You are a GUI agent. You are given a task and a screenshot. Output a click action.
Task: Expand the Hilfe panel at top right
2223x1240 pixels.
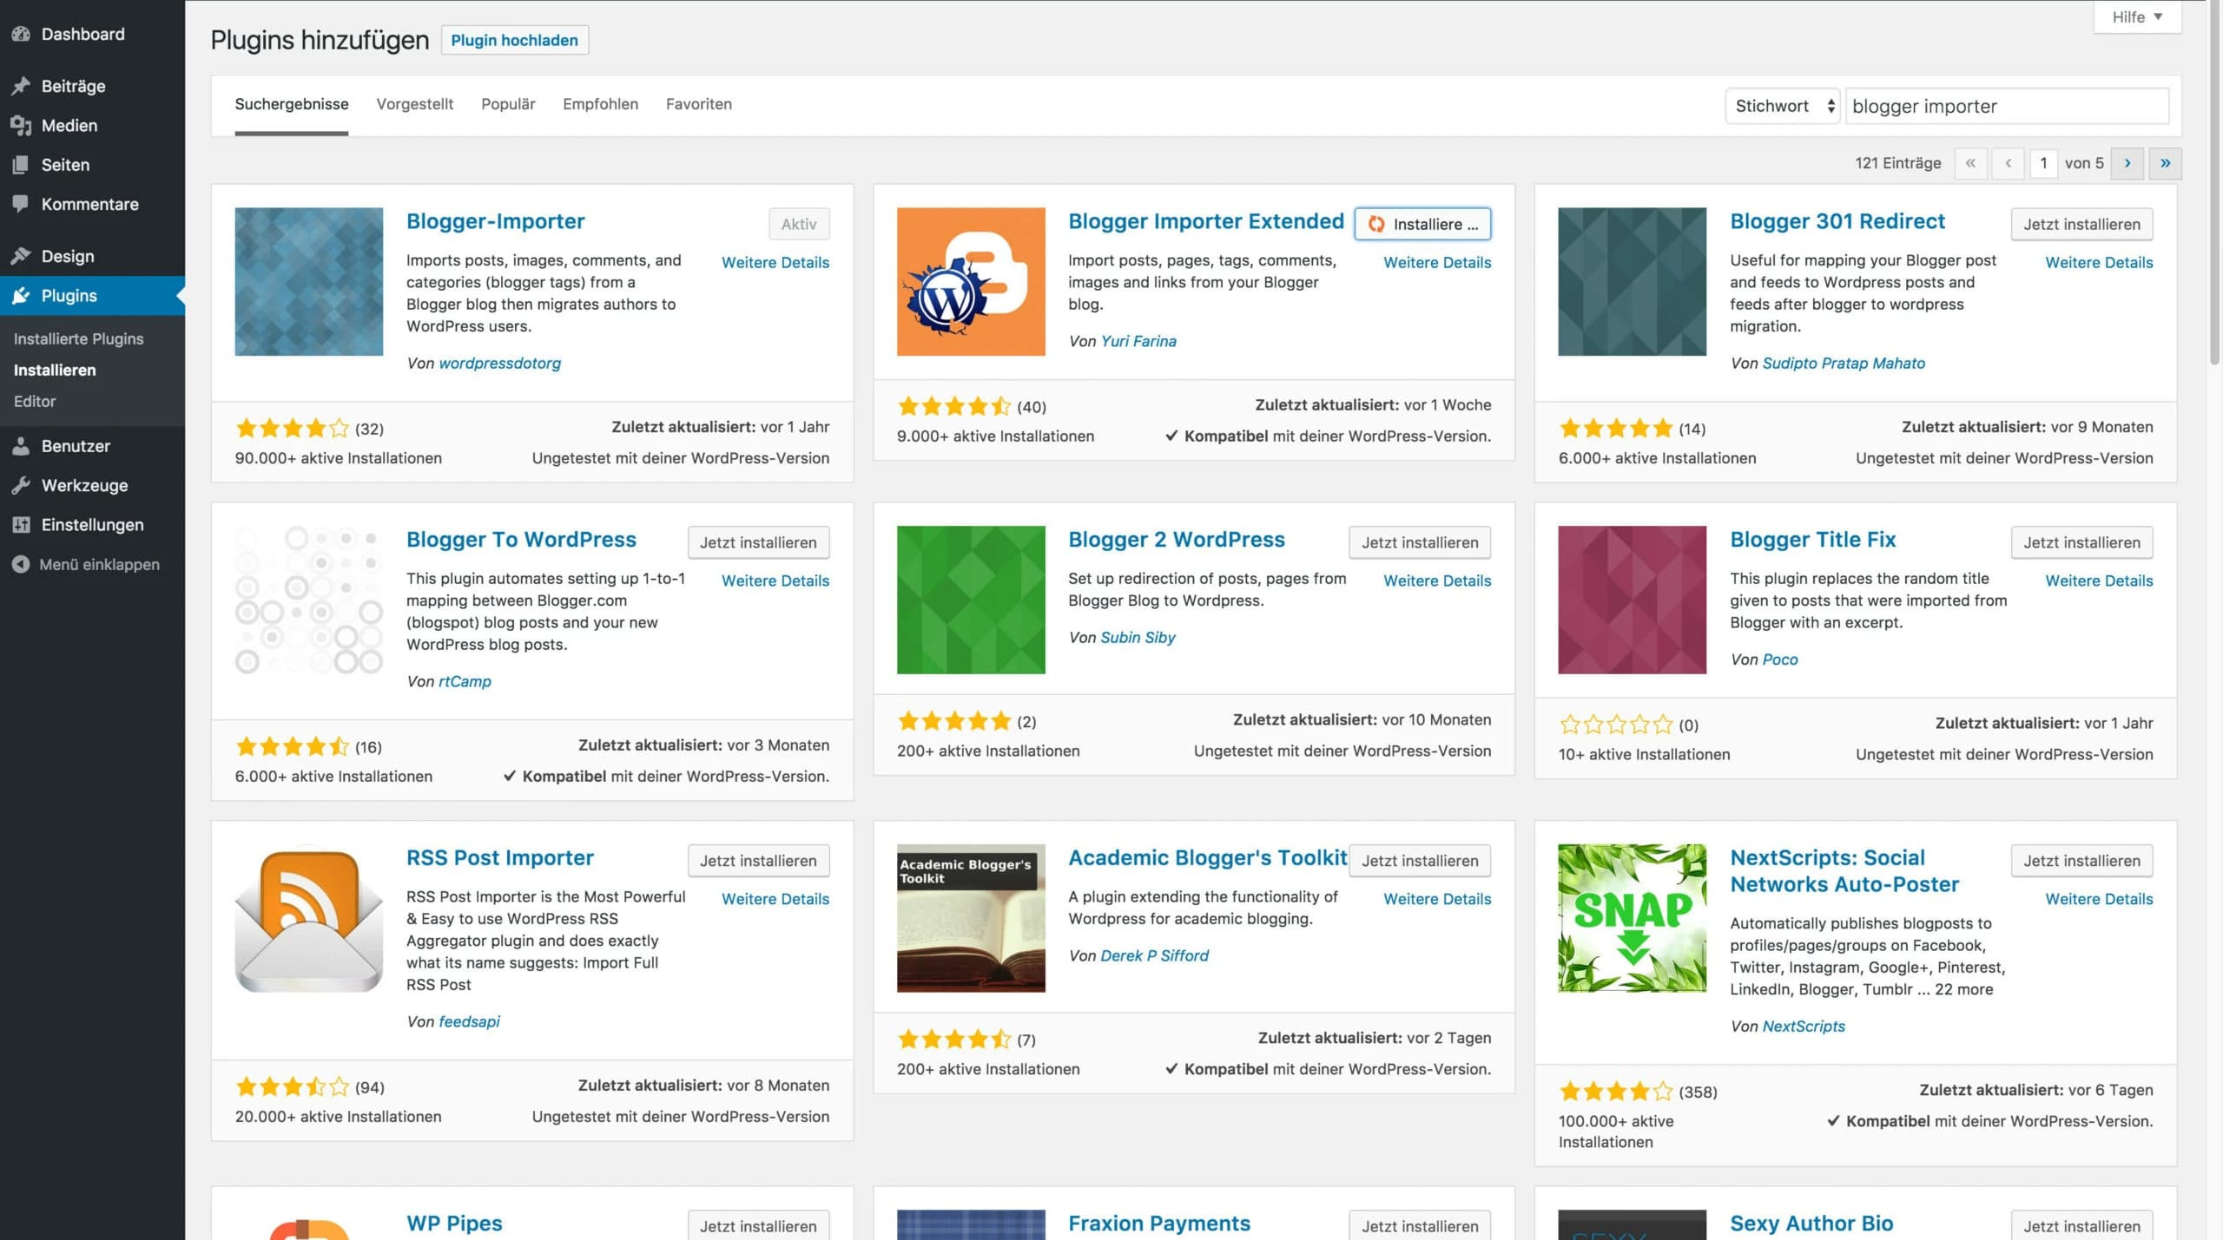[x=2136, y=16]
